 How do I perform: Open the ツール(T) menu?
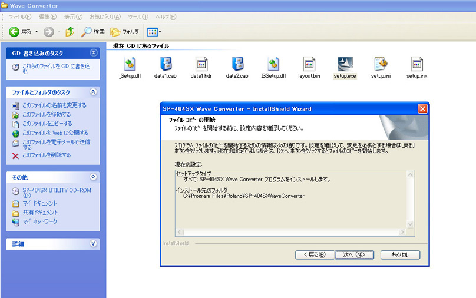pos(138,17)
